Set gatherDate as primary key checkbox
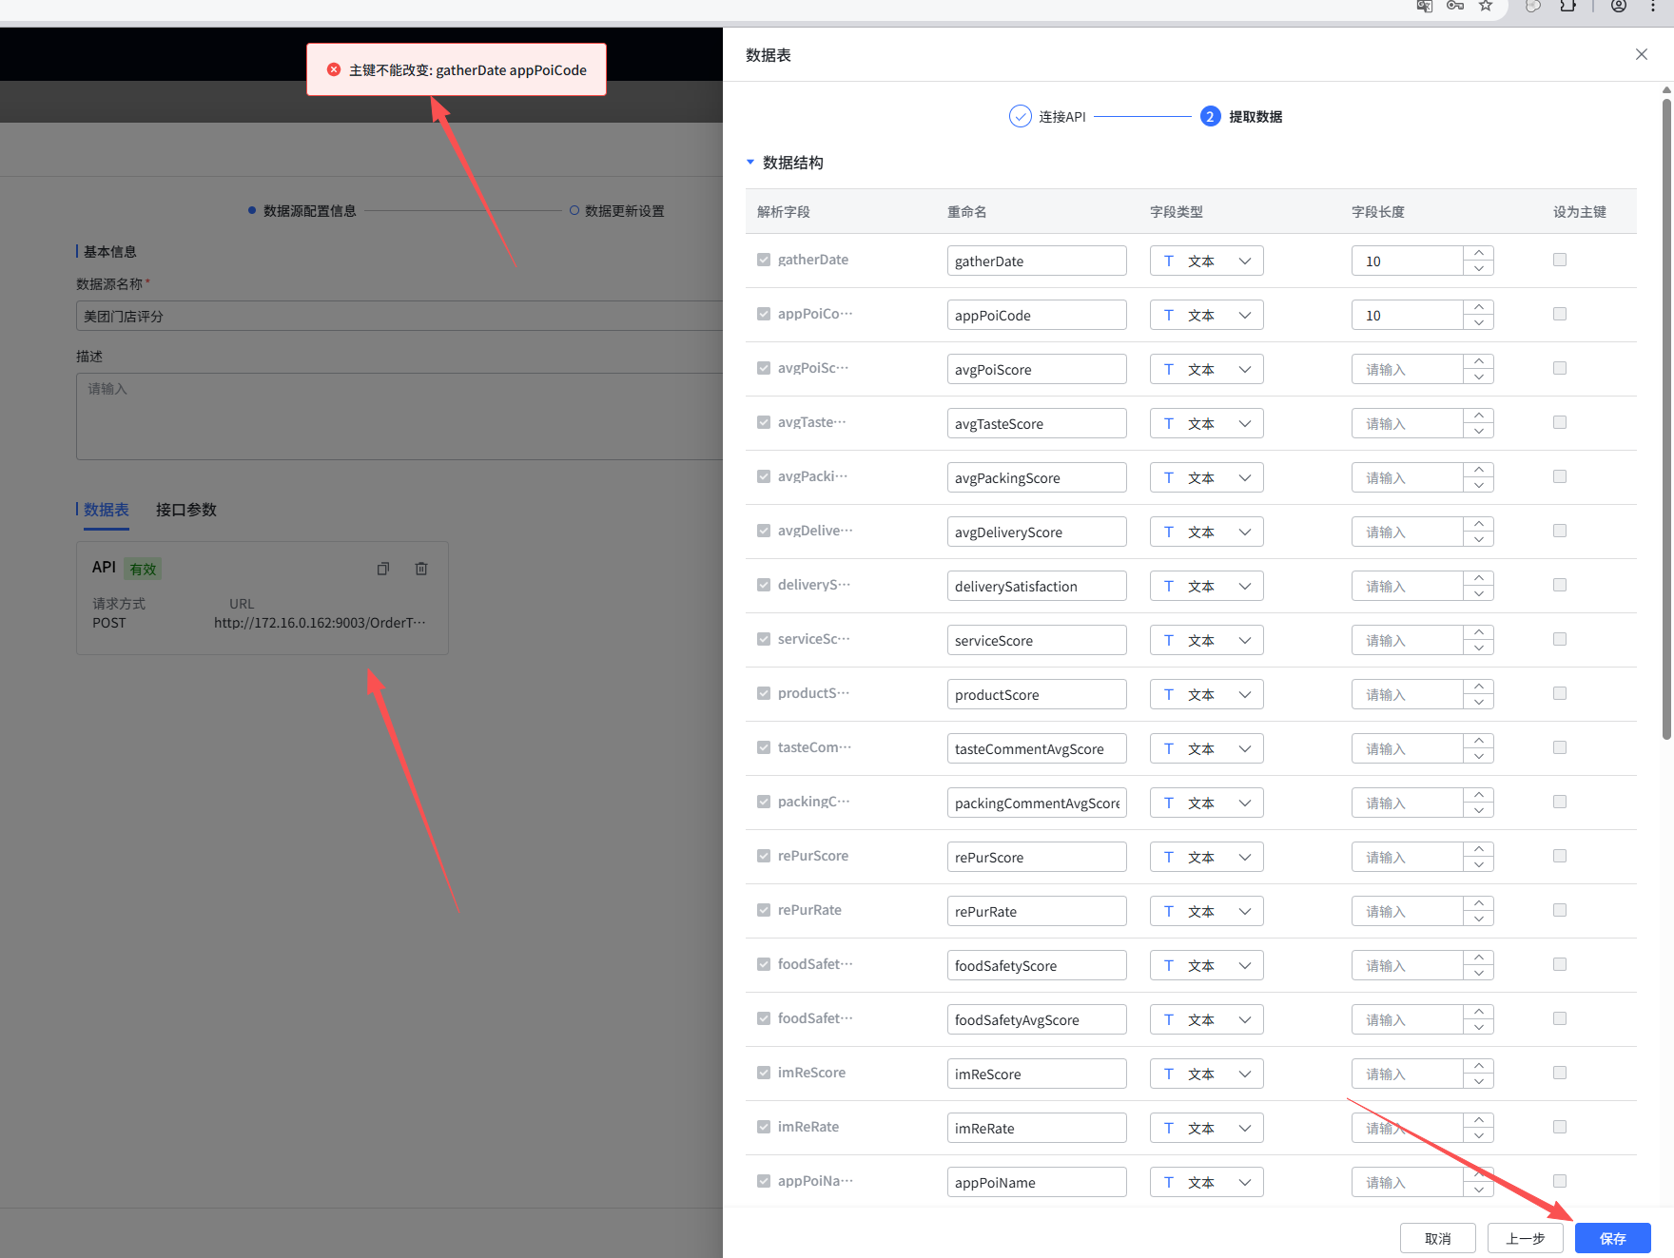1674x1258 pixels. (x=1560, y=260)
